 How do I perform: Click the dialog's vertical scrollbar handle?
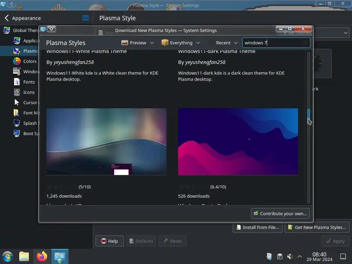point(309,115)
